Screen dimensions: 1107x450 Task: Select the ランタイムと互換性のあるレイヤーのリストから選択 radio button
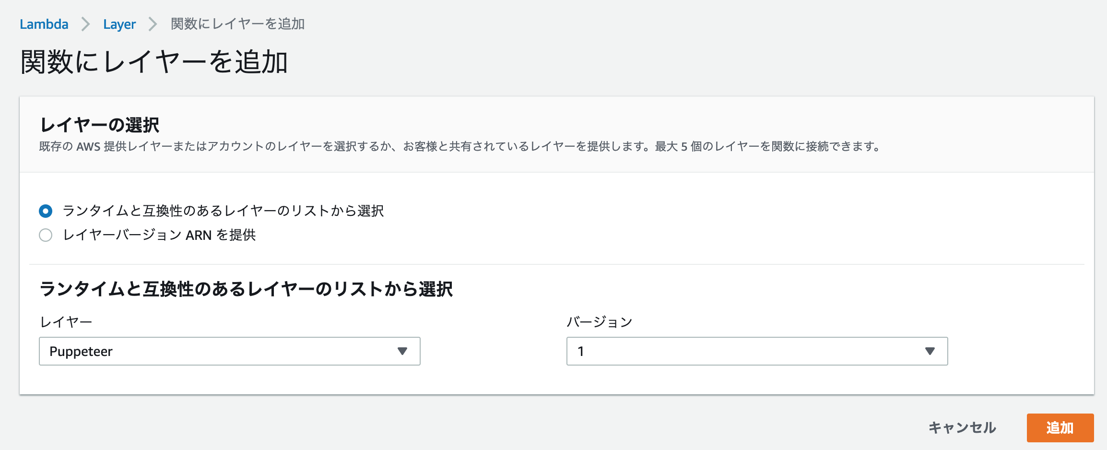(46, 211)
